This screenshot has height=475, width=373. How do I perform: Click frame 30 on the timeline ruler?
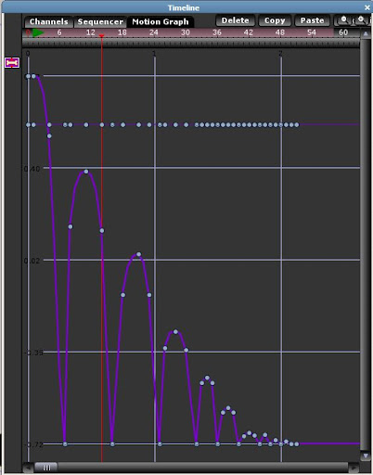pyautogui.click(x=186, y=32)
